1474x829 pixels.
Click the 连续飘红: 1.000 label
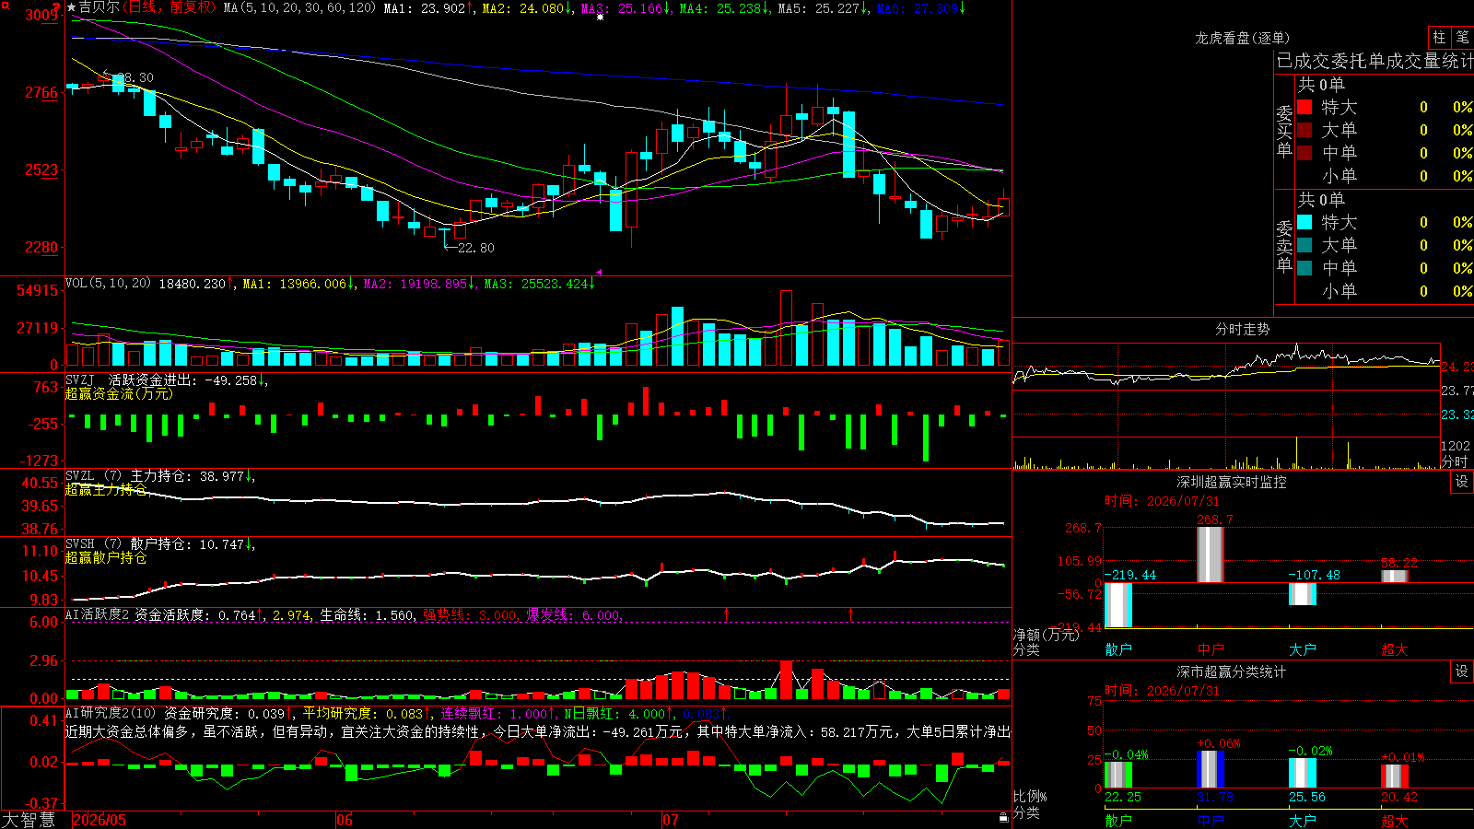[x=494, y=713]
